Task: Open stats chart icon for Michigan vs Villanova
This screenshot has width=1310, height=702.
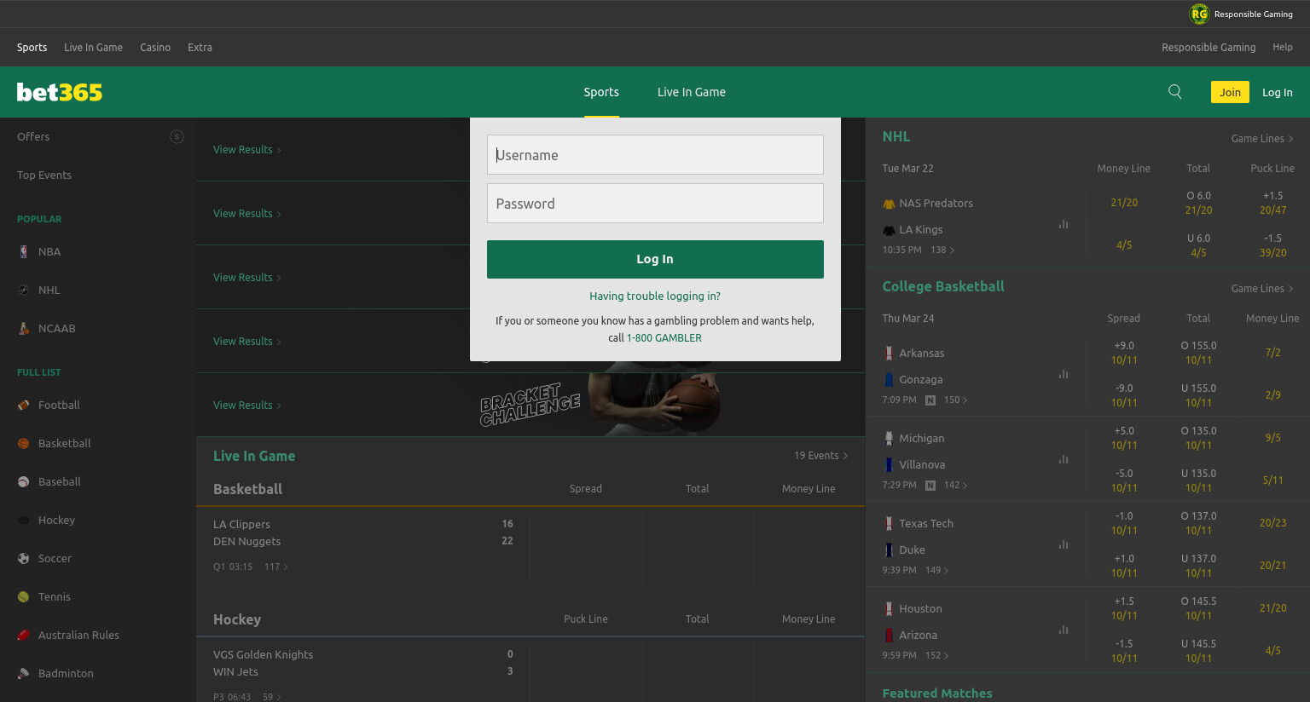Action: click(x=1064, y=459)
